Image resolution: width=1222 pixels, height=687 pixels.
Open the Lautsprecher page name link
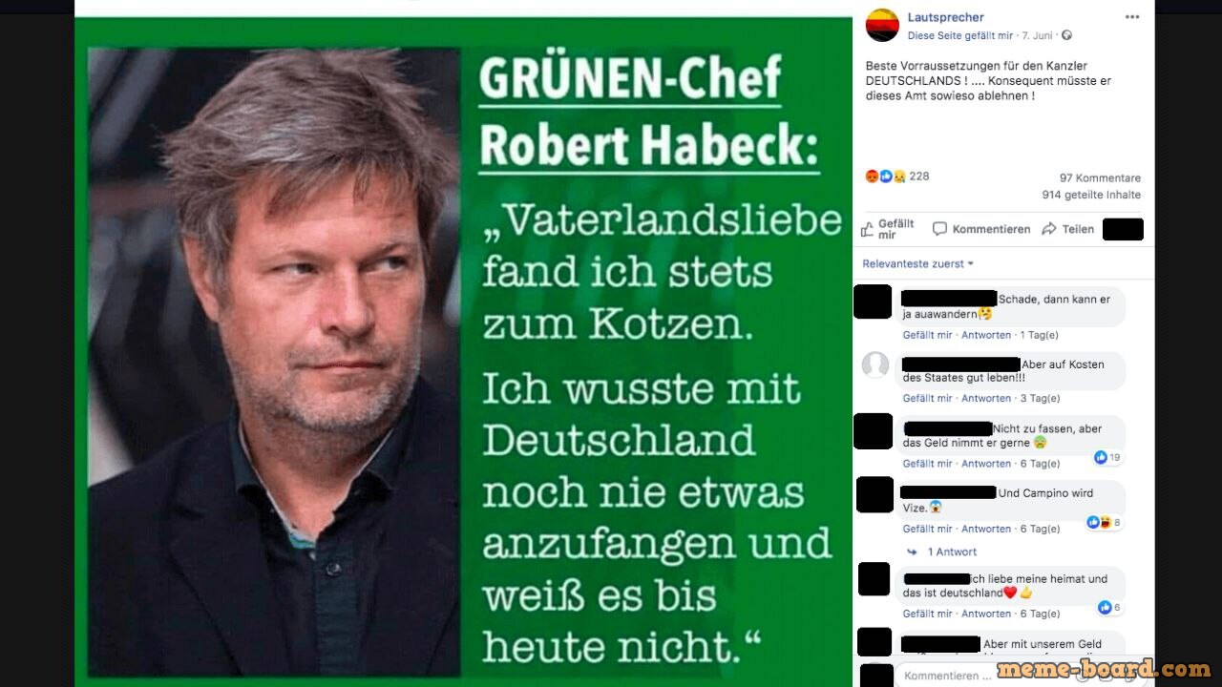pyautogui.click(x=945, y=17)
